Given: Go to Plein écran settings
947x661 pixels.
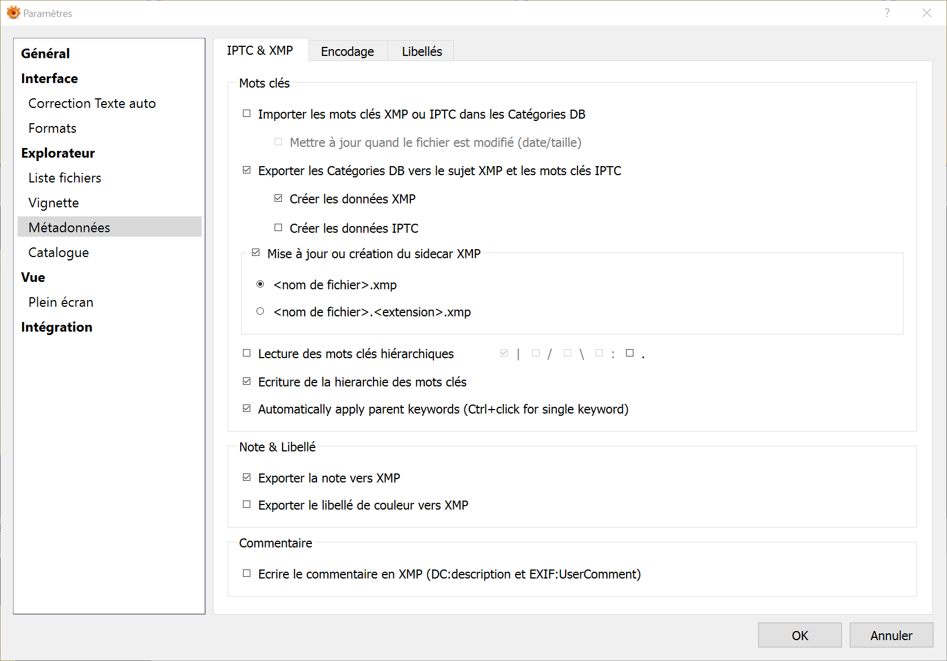Looking at the screenshot, I should (61, 302).
